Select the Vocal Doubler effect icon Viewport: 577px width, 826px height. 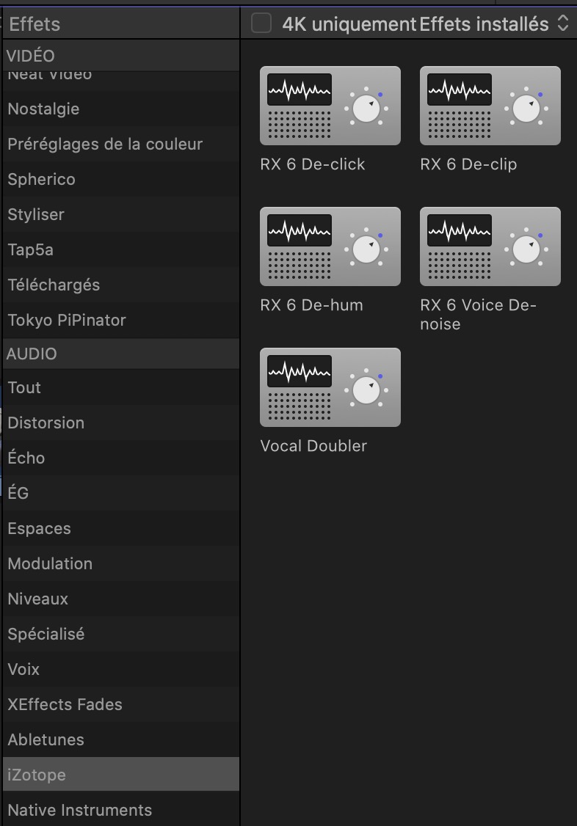tap(330, 387)
